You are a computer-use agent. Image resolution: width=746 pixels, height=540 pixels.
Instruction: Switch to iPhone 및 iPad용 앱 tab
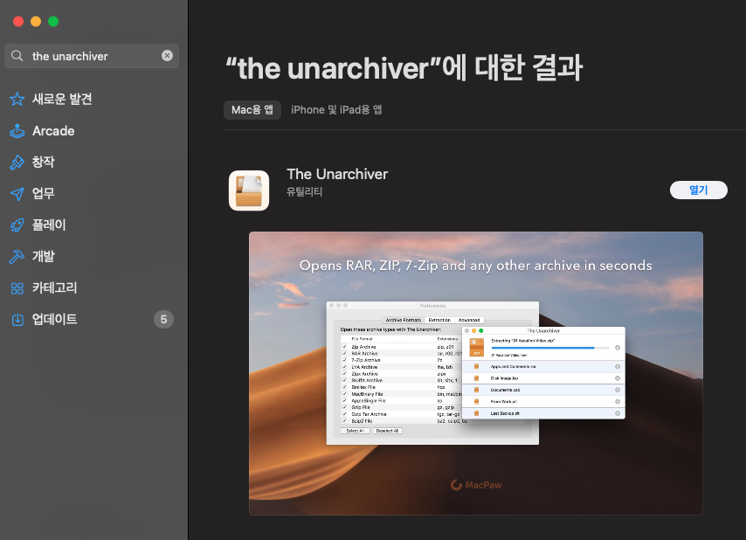[336, 110]
